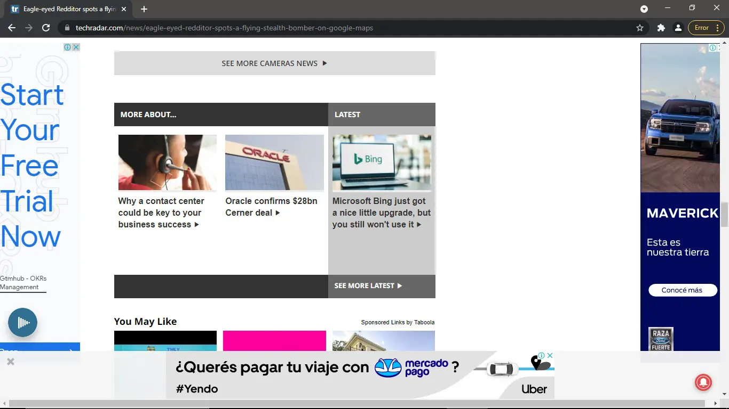Open a new browser tab with the plus
This screenshot has width=729, height=409.
144,9
